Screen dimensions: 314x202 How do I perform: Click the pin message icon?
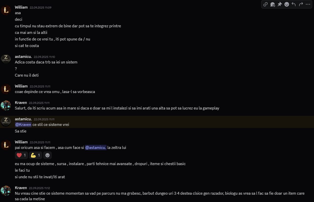pos(280,4)
